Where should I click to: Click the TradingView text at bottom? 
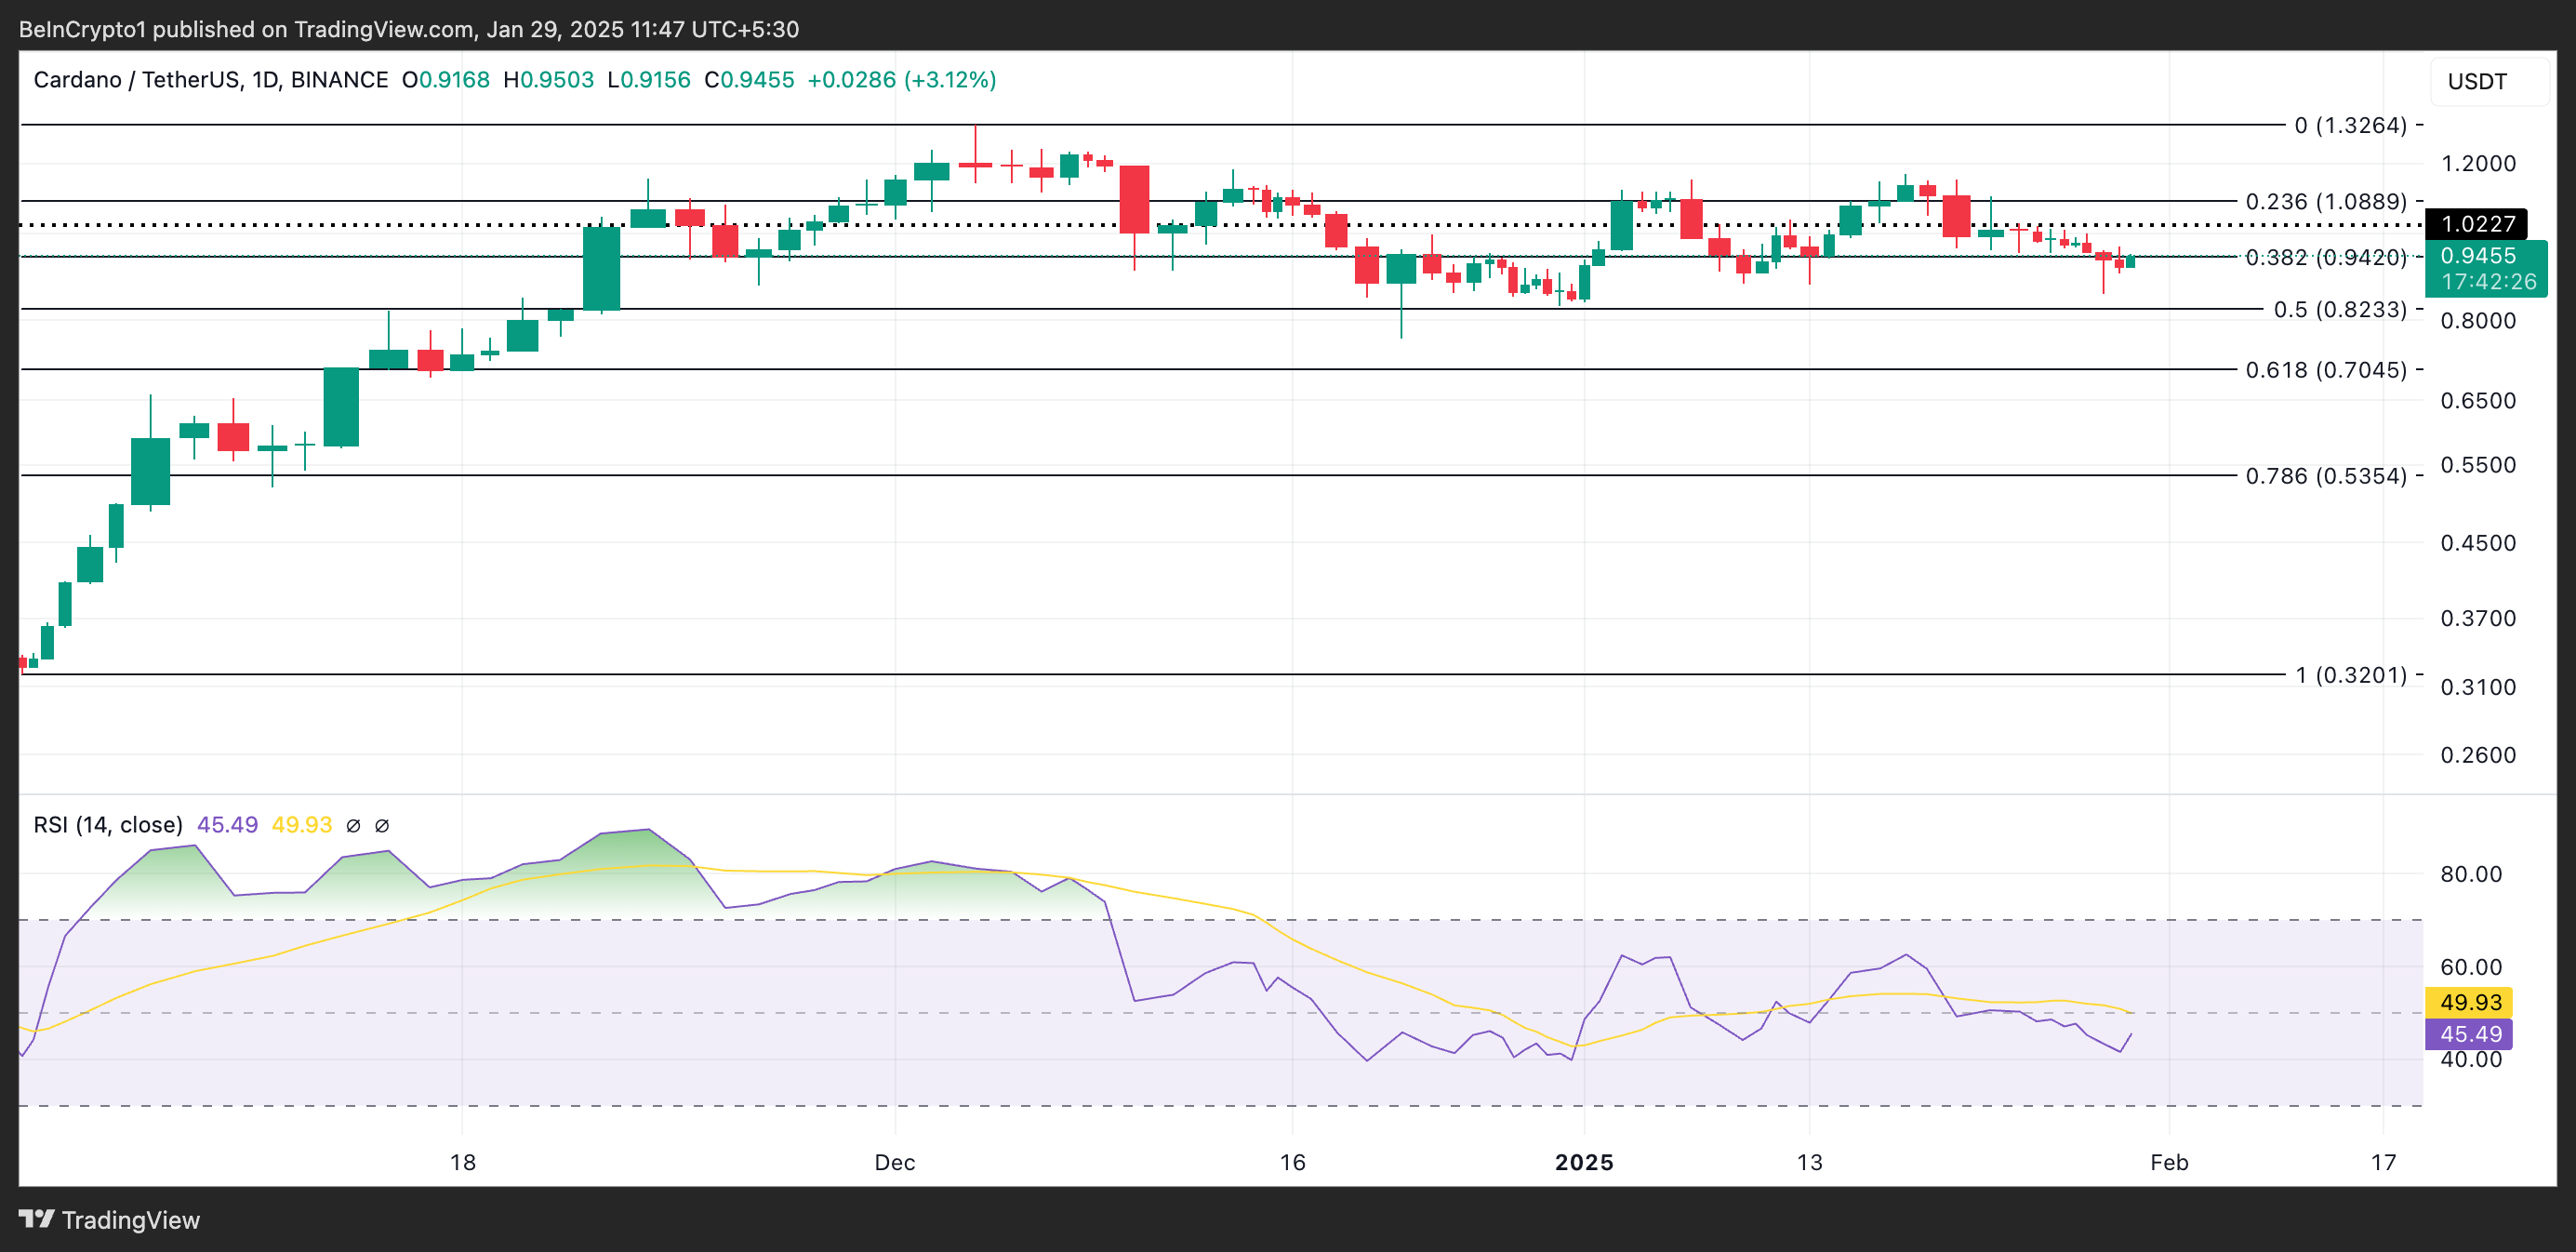[x=130, y=1220]
